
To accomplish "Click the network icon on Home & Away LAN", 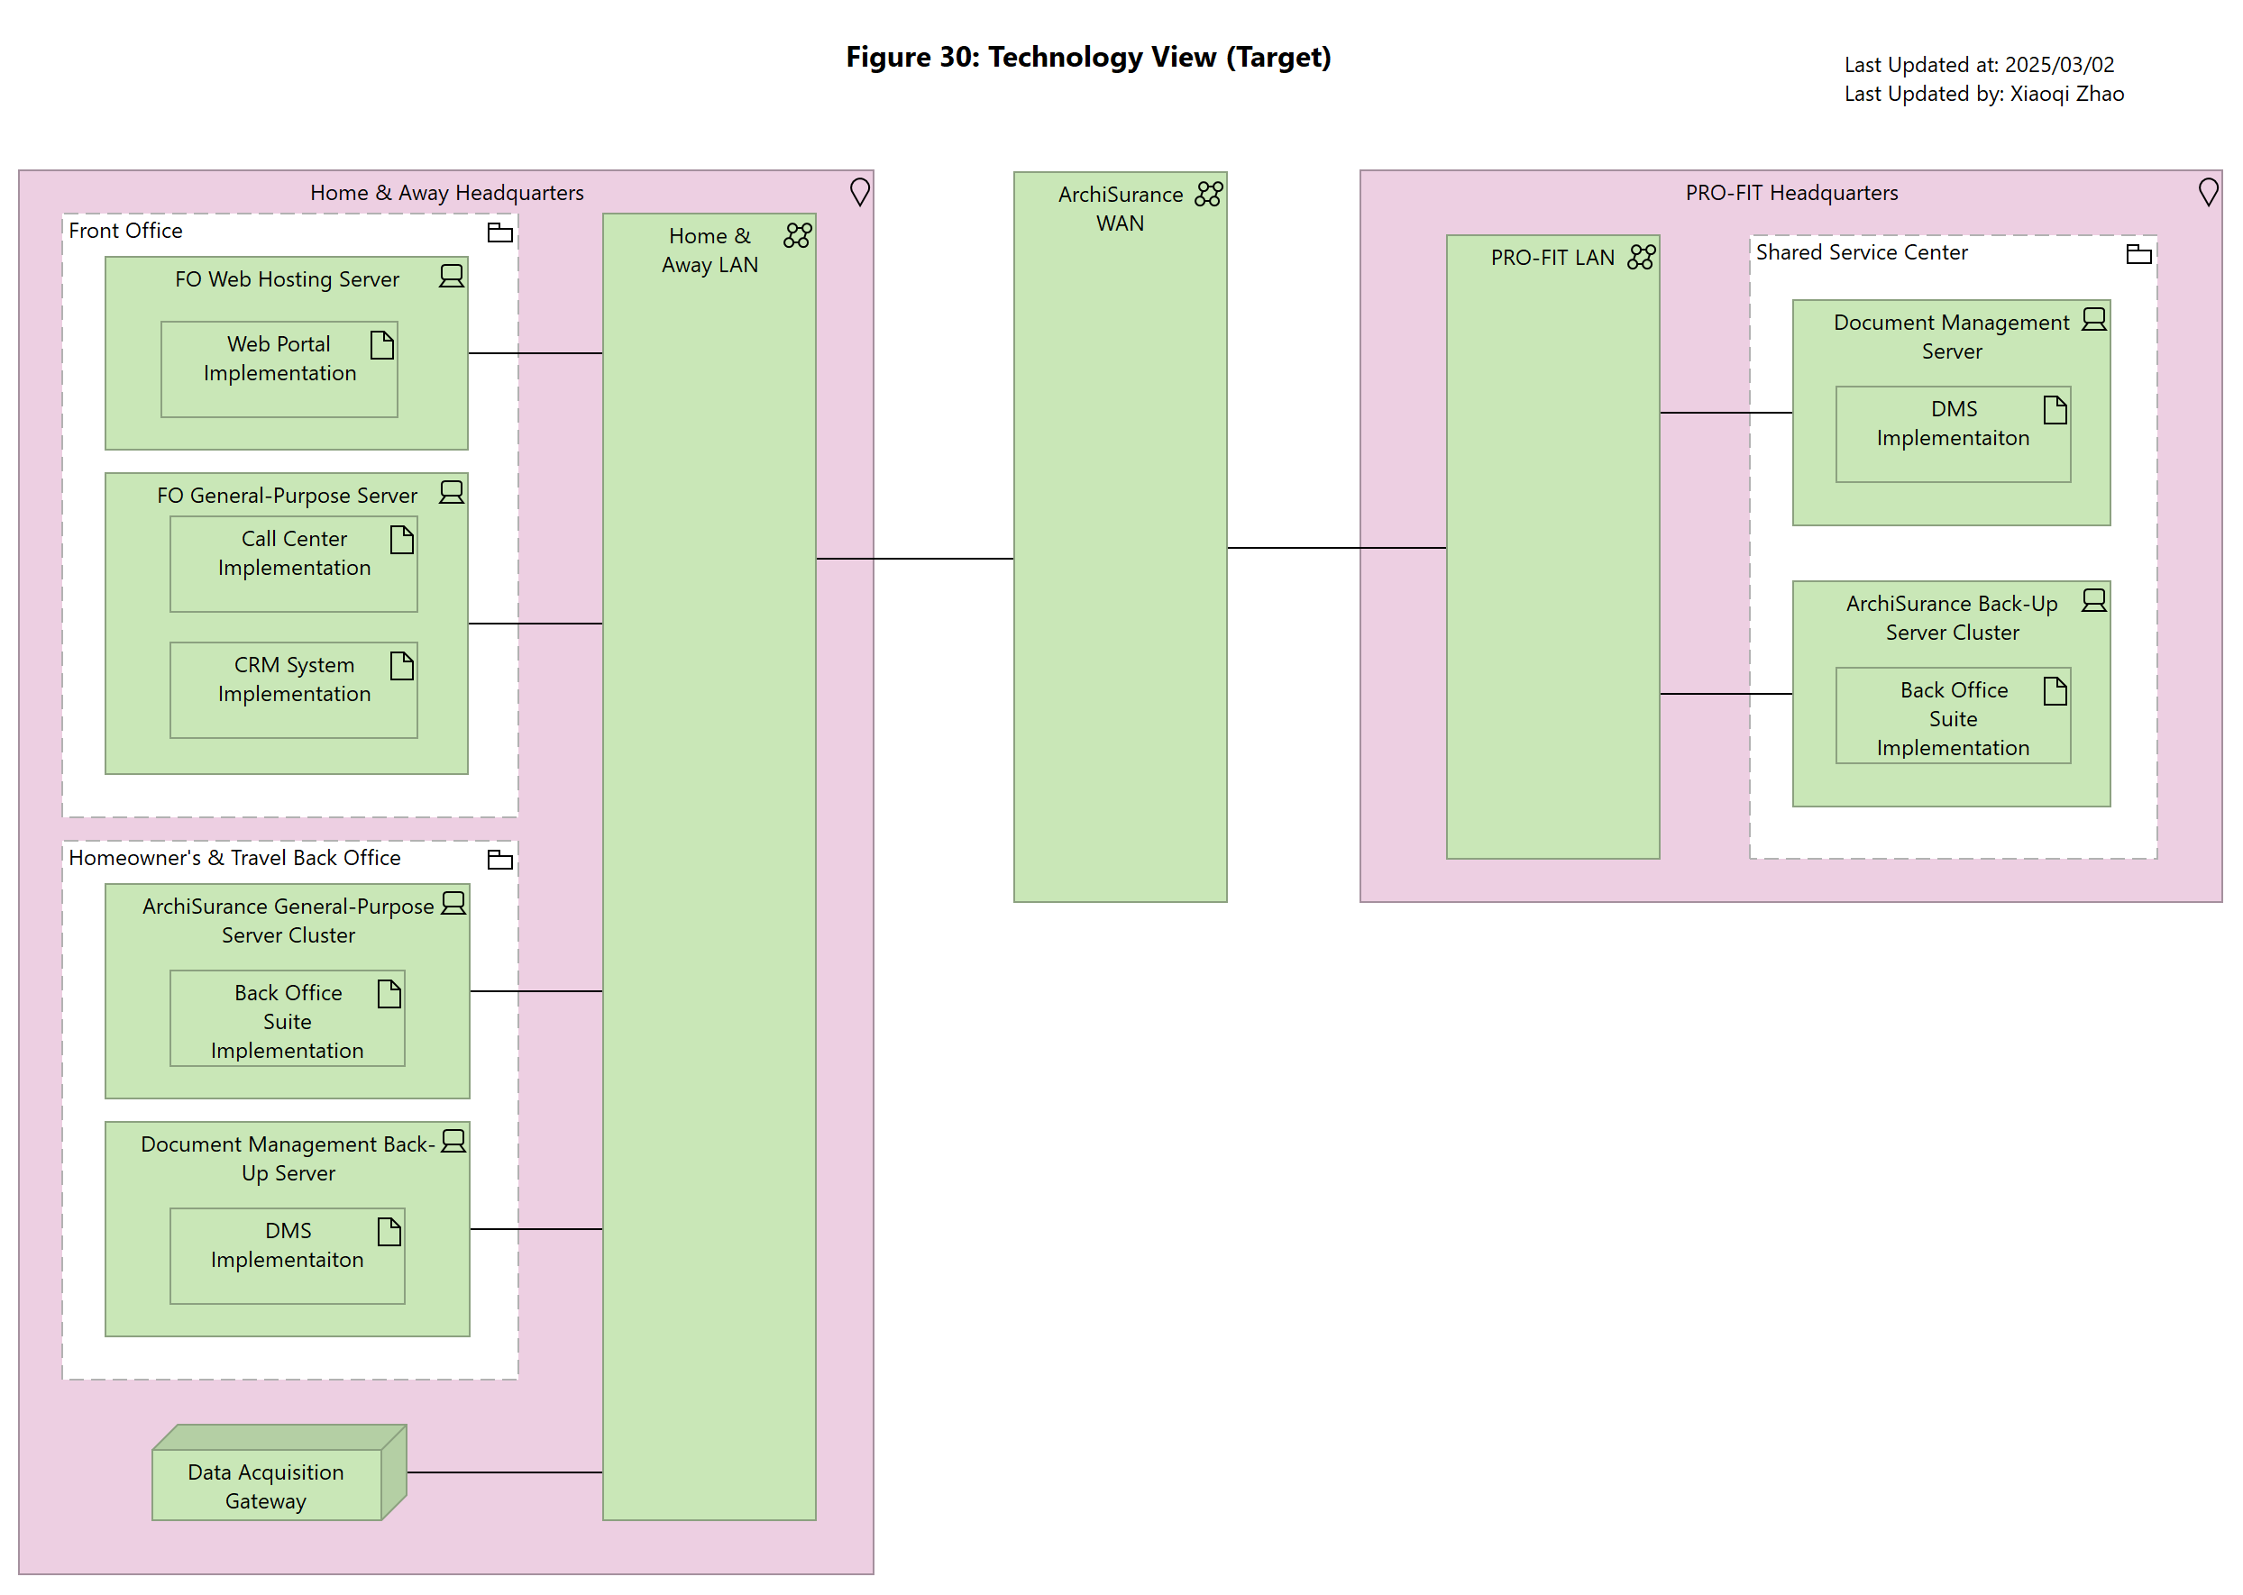I will point(797,234).
